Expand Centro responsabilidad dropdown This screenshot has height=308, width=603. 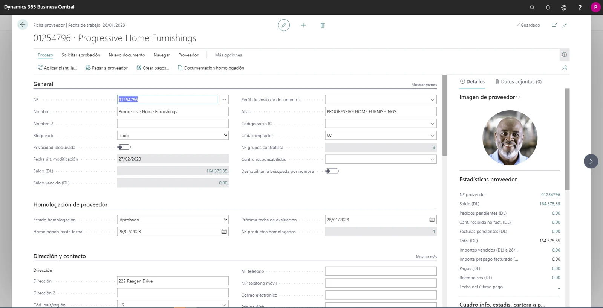coord(432,159)
